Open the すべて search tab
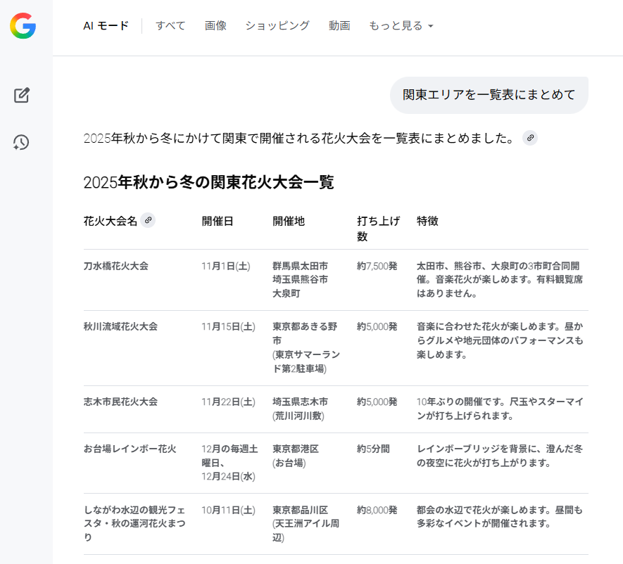The image size is (623, 564). tap(170, 26)
